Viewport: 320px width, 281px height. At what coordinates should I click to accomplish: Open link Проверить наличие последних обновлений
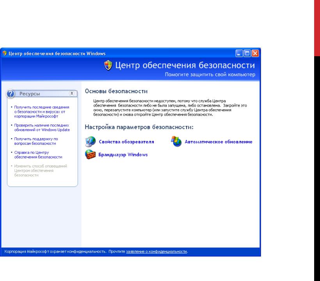[x=42, y=128]
